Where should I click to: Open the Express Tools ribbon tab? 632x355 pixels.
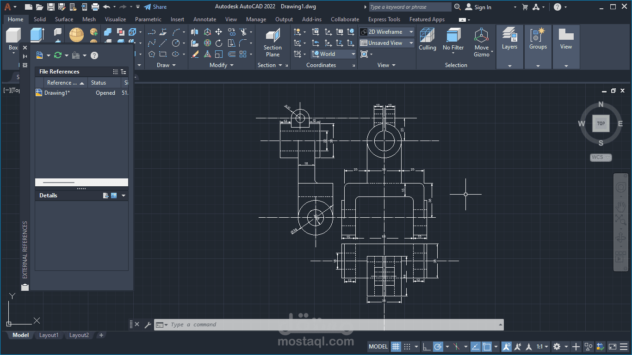[x=384, y=19]
